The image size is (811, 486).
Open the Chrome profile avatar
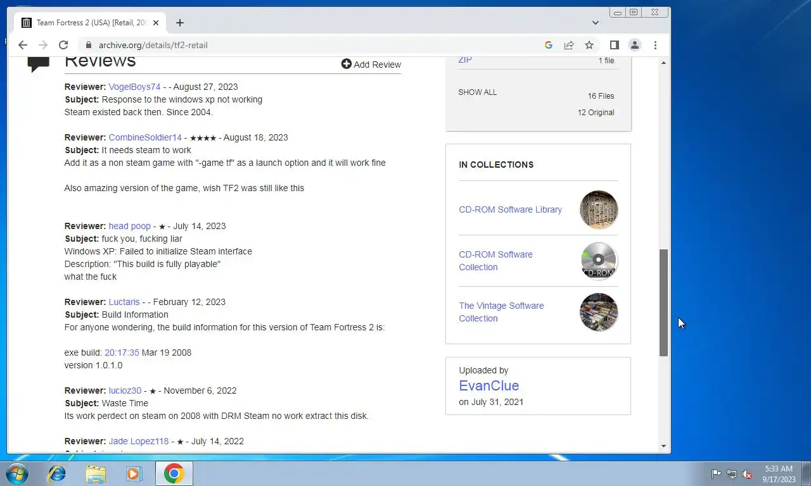[634, 45]
